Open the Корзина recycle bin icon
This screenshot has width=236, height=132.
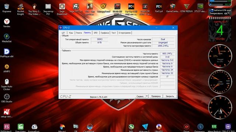tap(7, 8)
